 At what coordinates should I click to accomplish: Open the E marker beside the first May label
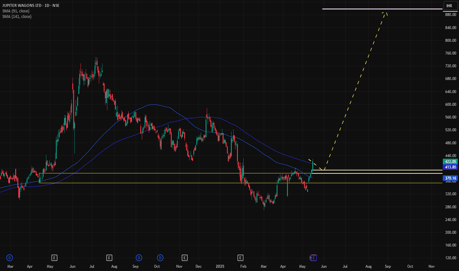click(x=54, y=258)
